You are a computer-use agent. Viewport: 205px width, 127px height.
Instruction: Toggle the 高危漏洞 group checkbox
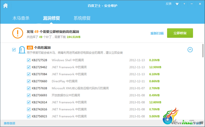pos(14,50)
